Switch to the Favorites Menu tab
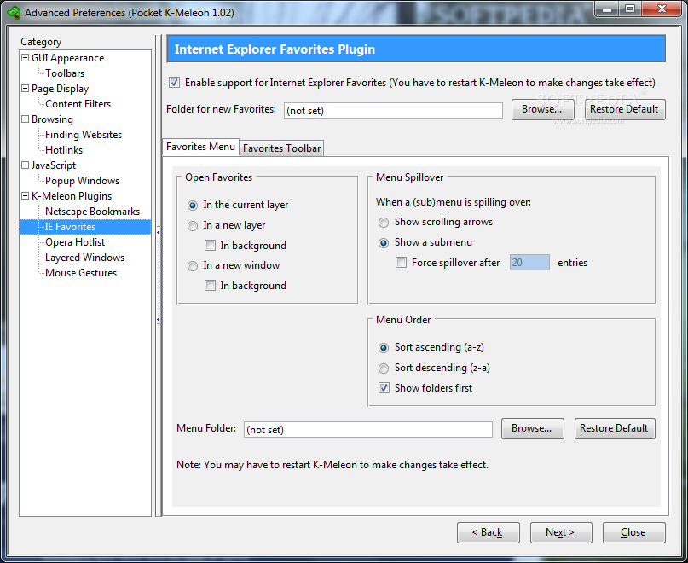 (x=200, y=147)
